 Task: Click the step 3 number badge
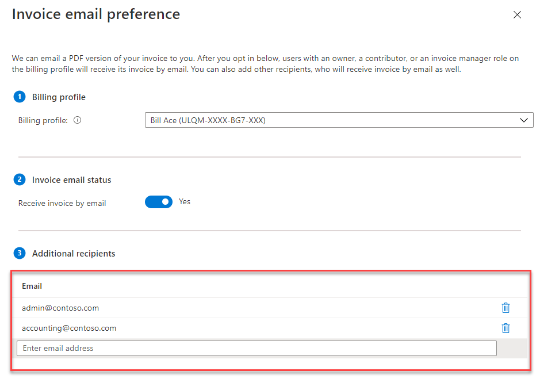[x=20, y=253]
